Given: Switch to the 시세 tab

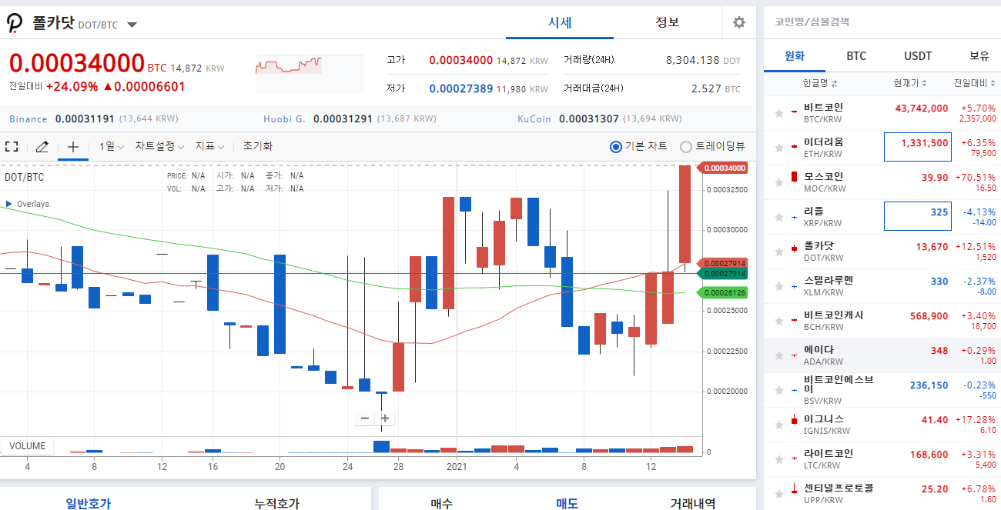Looking at the screenshot, I should click(x=560, y=22).
